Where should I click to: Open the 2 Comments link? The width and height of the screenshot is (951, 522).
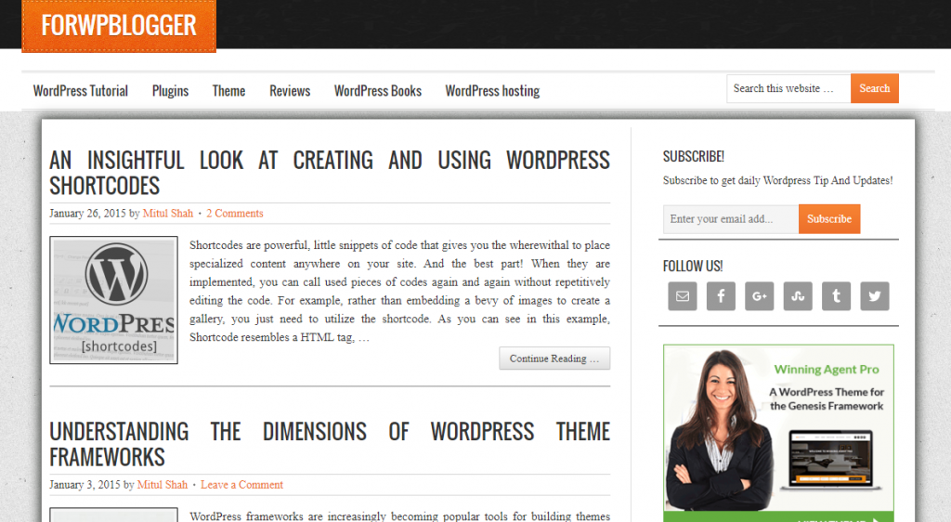point(235,214)
